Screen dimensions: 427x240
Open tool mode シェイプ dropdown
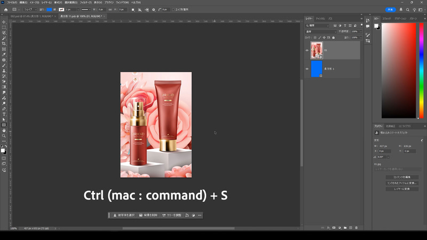coord(30,10)
